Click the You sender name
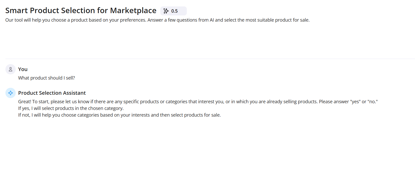Image resolution: width=415 pixels, height=190 pixels. pos(23,69)
